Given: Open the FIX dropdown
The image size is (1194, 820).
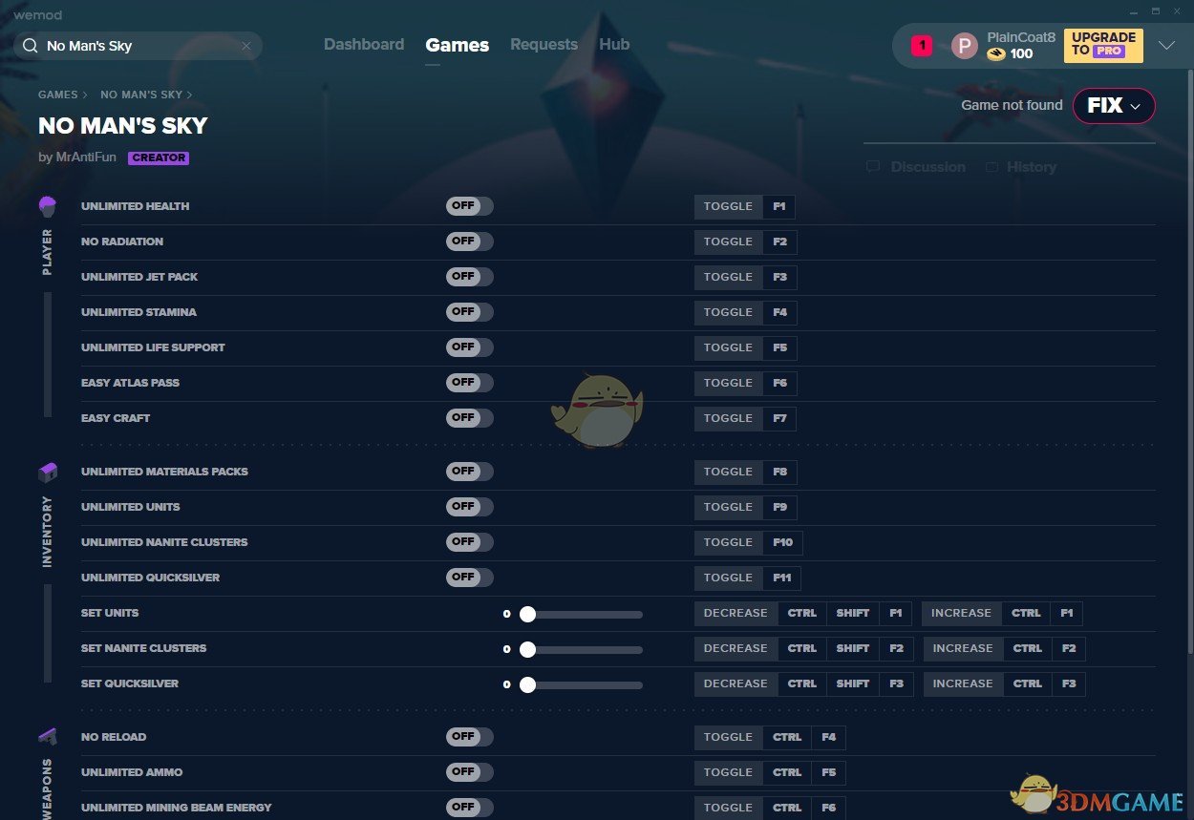Looking at the screenshot, I should tap(1114, 106).
